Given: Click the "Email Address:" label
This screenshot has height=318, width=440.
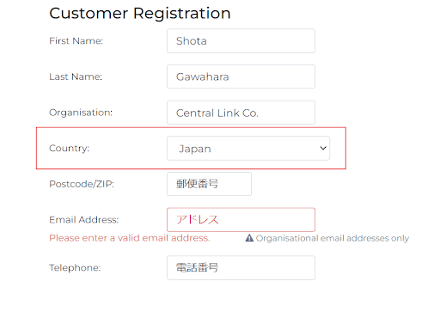Looking at the screenshot, I should click(84, 220).
